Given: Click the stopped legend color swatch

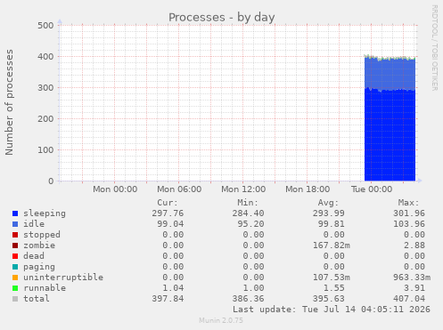Looking at the screenshot, I should pos(15,235).
